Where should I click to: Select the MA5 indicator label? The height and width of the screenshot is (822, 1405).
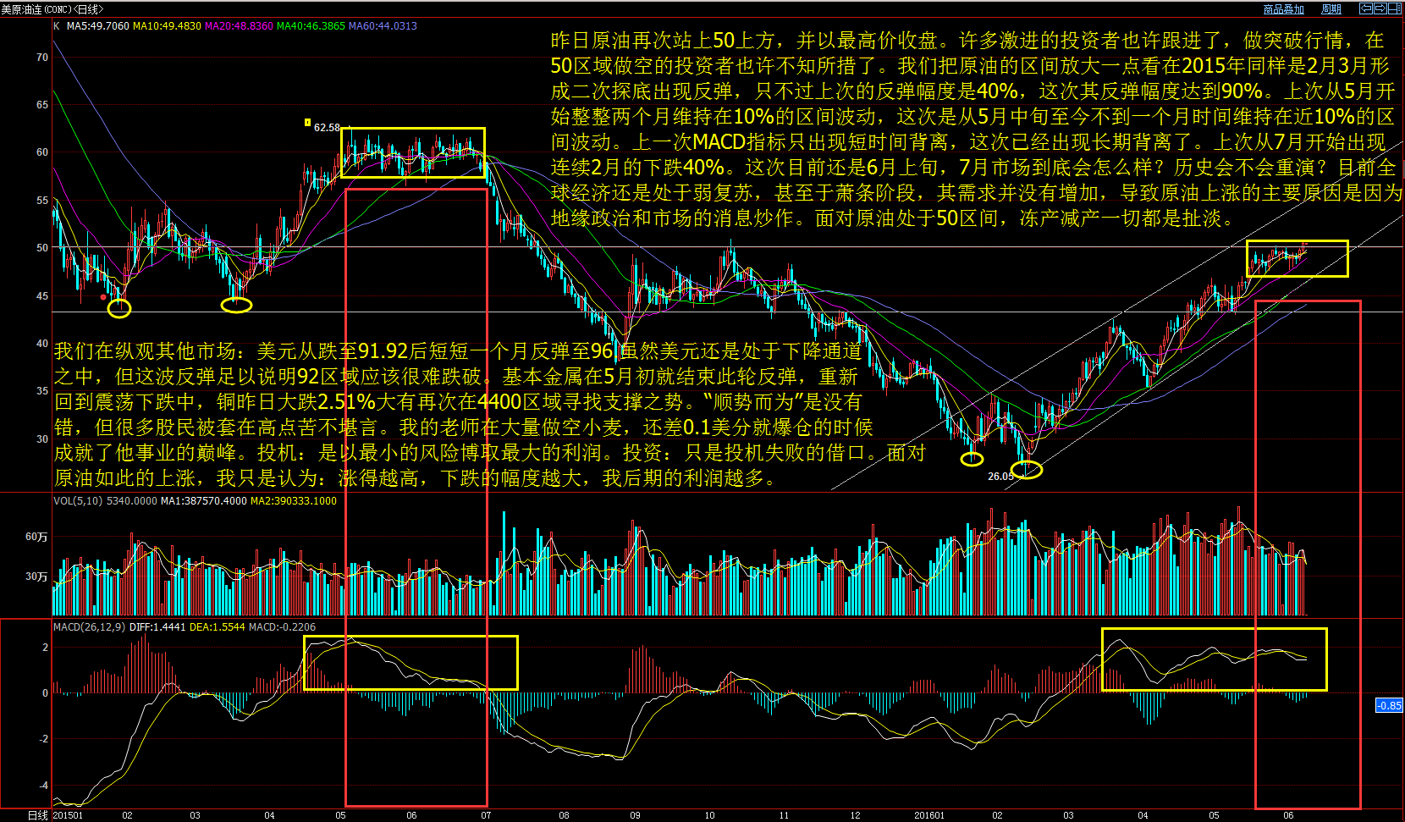(x=98, y=26)
